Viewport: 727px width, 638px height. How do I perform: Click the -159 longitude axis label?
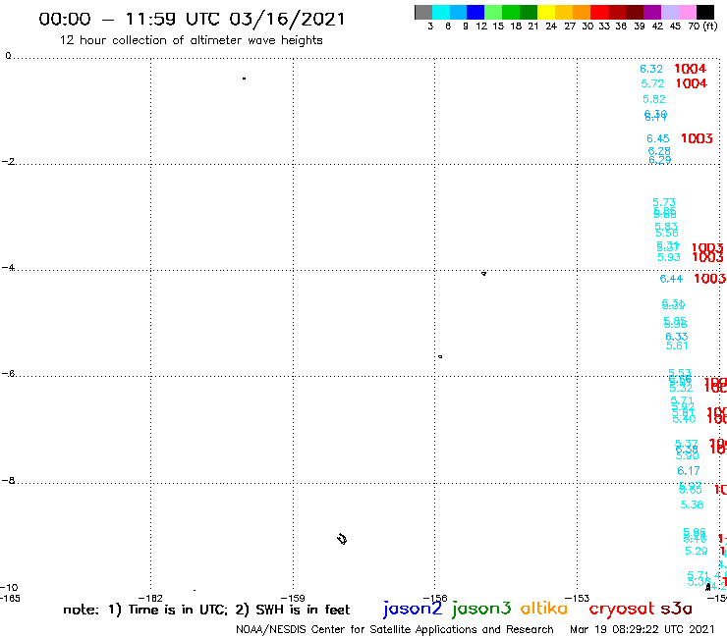tap(293, 598)
